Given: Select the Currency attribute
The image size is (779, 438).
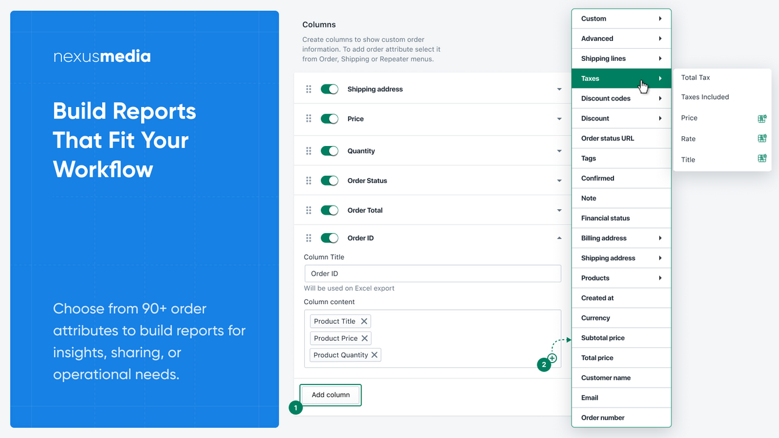Looking at the screenshot, I should (x=621, y=318).
